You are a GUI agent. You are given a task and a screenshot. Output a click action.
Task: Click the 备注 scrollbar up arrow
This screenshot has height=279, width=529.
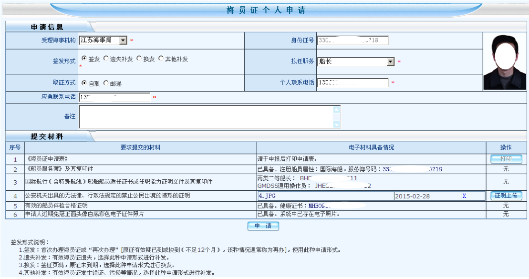pos(337,110)
